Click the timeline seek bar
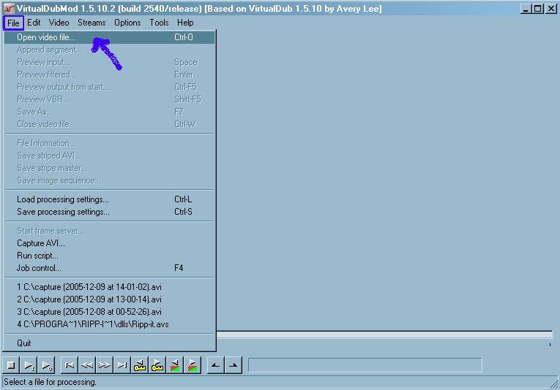 coord(384,334)
